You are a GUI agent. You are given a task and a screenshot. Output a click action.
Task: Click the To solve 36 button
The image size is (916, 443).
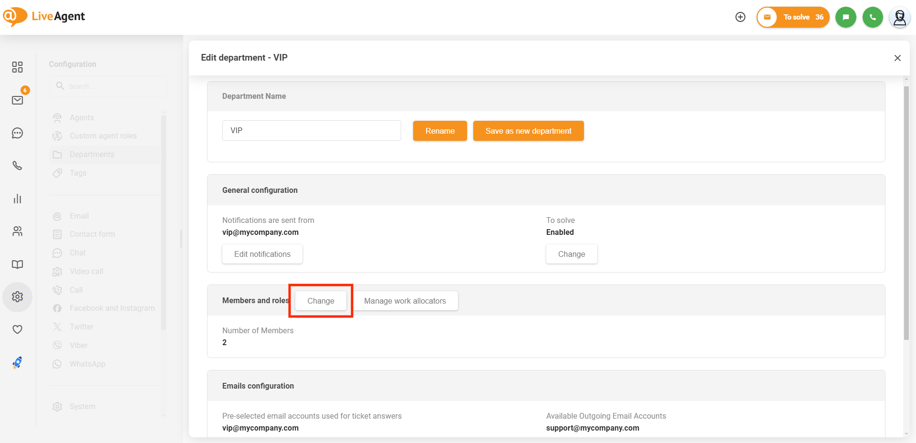tap(793, 17)
